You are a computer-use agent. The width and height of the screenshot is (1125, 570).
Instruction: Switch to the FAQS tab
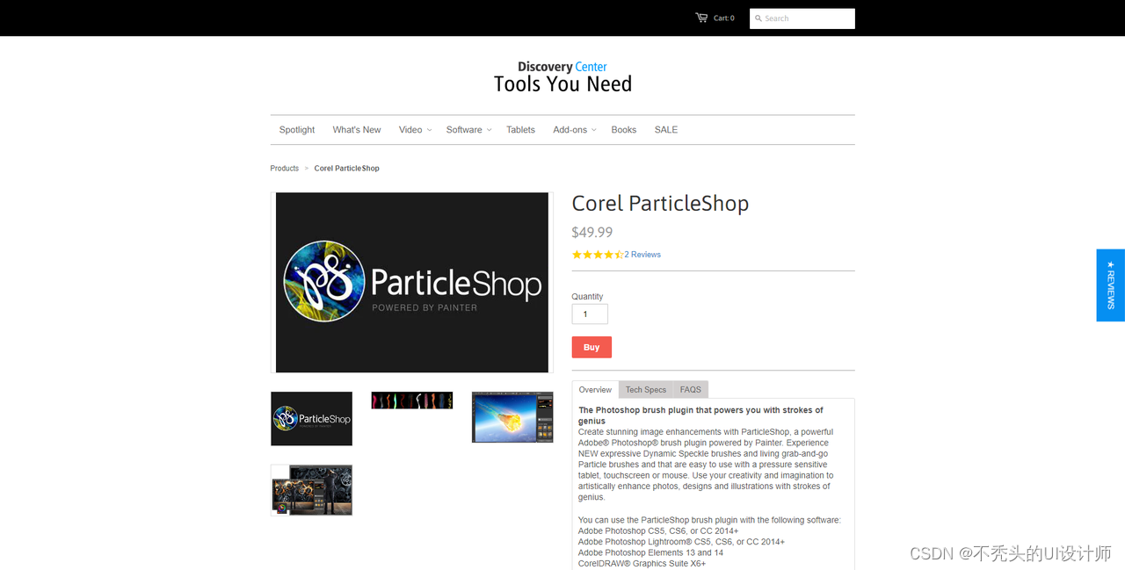(x=691, y=390)
